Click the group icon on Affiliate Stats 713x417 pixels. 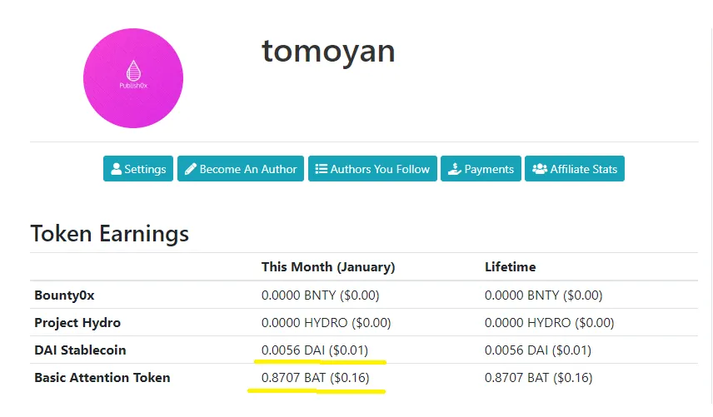pyautogui.click(x=540, y=169)
